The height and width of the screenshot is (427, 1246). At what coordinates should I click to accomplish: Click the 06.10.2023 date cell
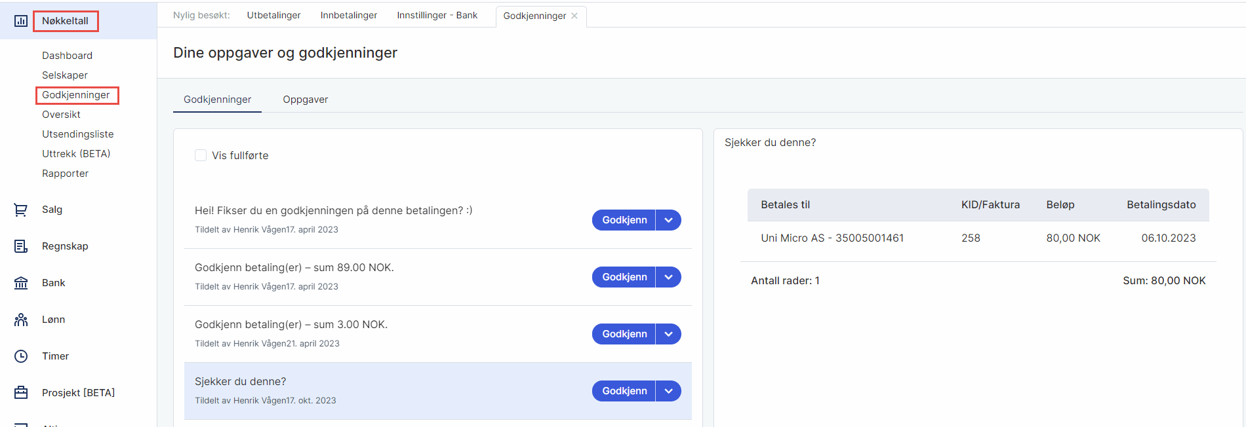(x=1169, y=238)
